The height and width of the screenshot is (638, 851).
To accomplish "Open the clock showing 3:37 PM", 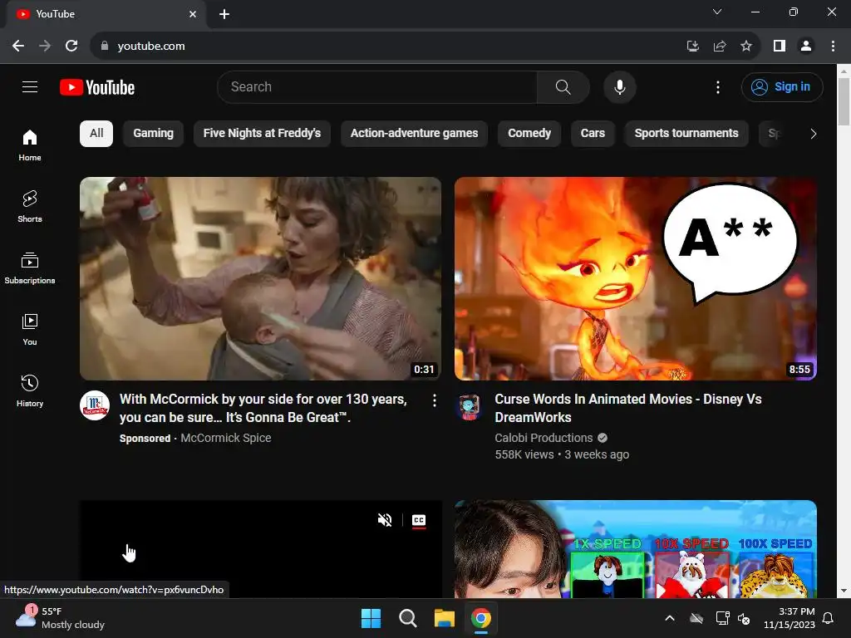I will pos(790,618).
